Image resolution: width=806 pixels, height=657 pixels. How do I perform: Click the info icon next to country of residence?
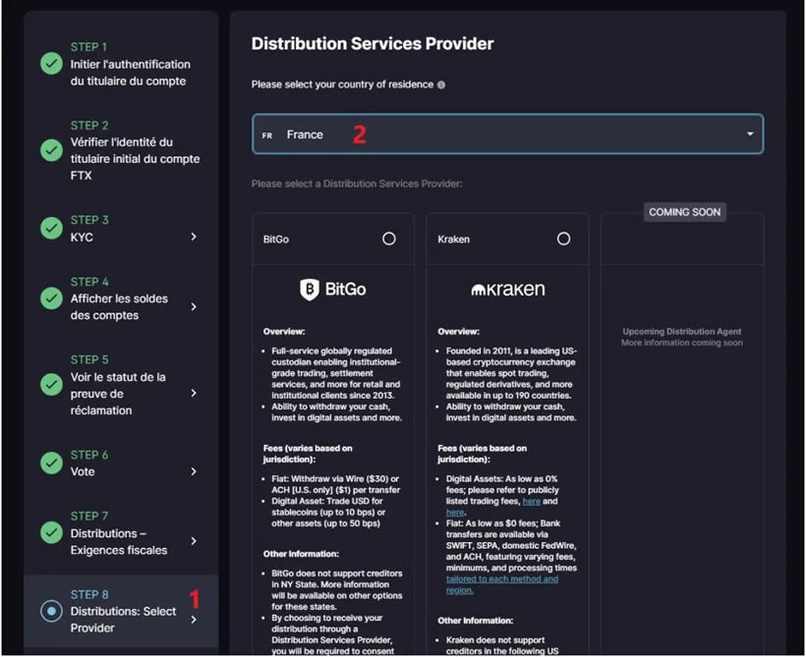pyautogui.click(x=440, y=85)
